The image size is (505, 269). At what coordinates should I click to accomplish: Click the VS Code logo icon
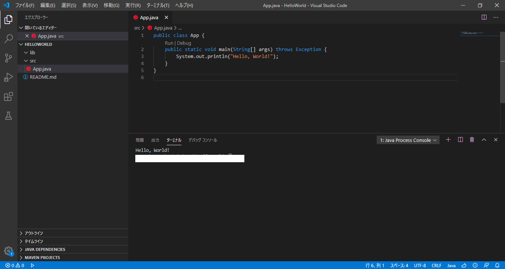(6, 5)
